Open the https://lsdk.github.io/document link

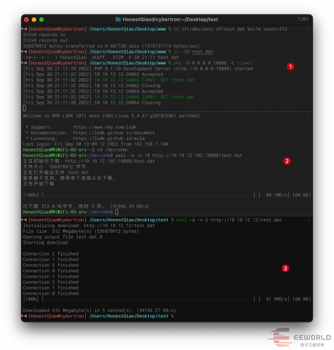pos(114,133)
